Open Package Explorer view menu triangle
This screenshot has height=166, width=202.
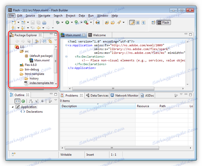click(x=56, y=40)
